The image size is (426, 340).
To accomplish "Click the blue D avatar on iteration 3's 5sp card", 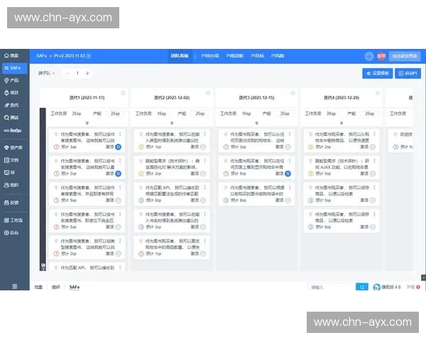I will tap(288, 174).
